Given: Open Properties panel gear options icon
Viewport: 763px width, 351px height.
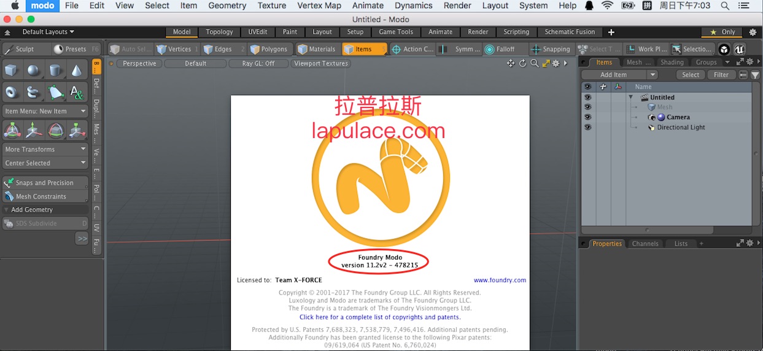Looking at the screenshot, I should coord(749,243).
